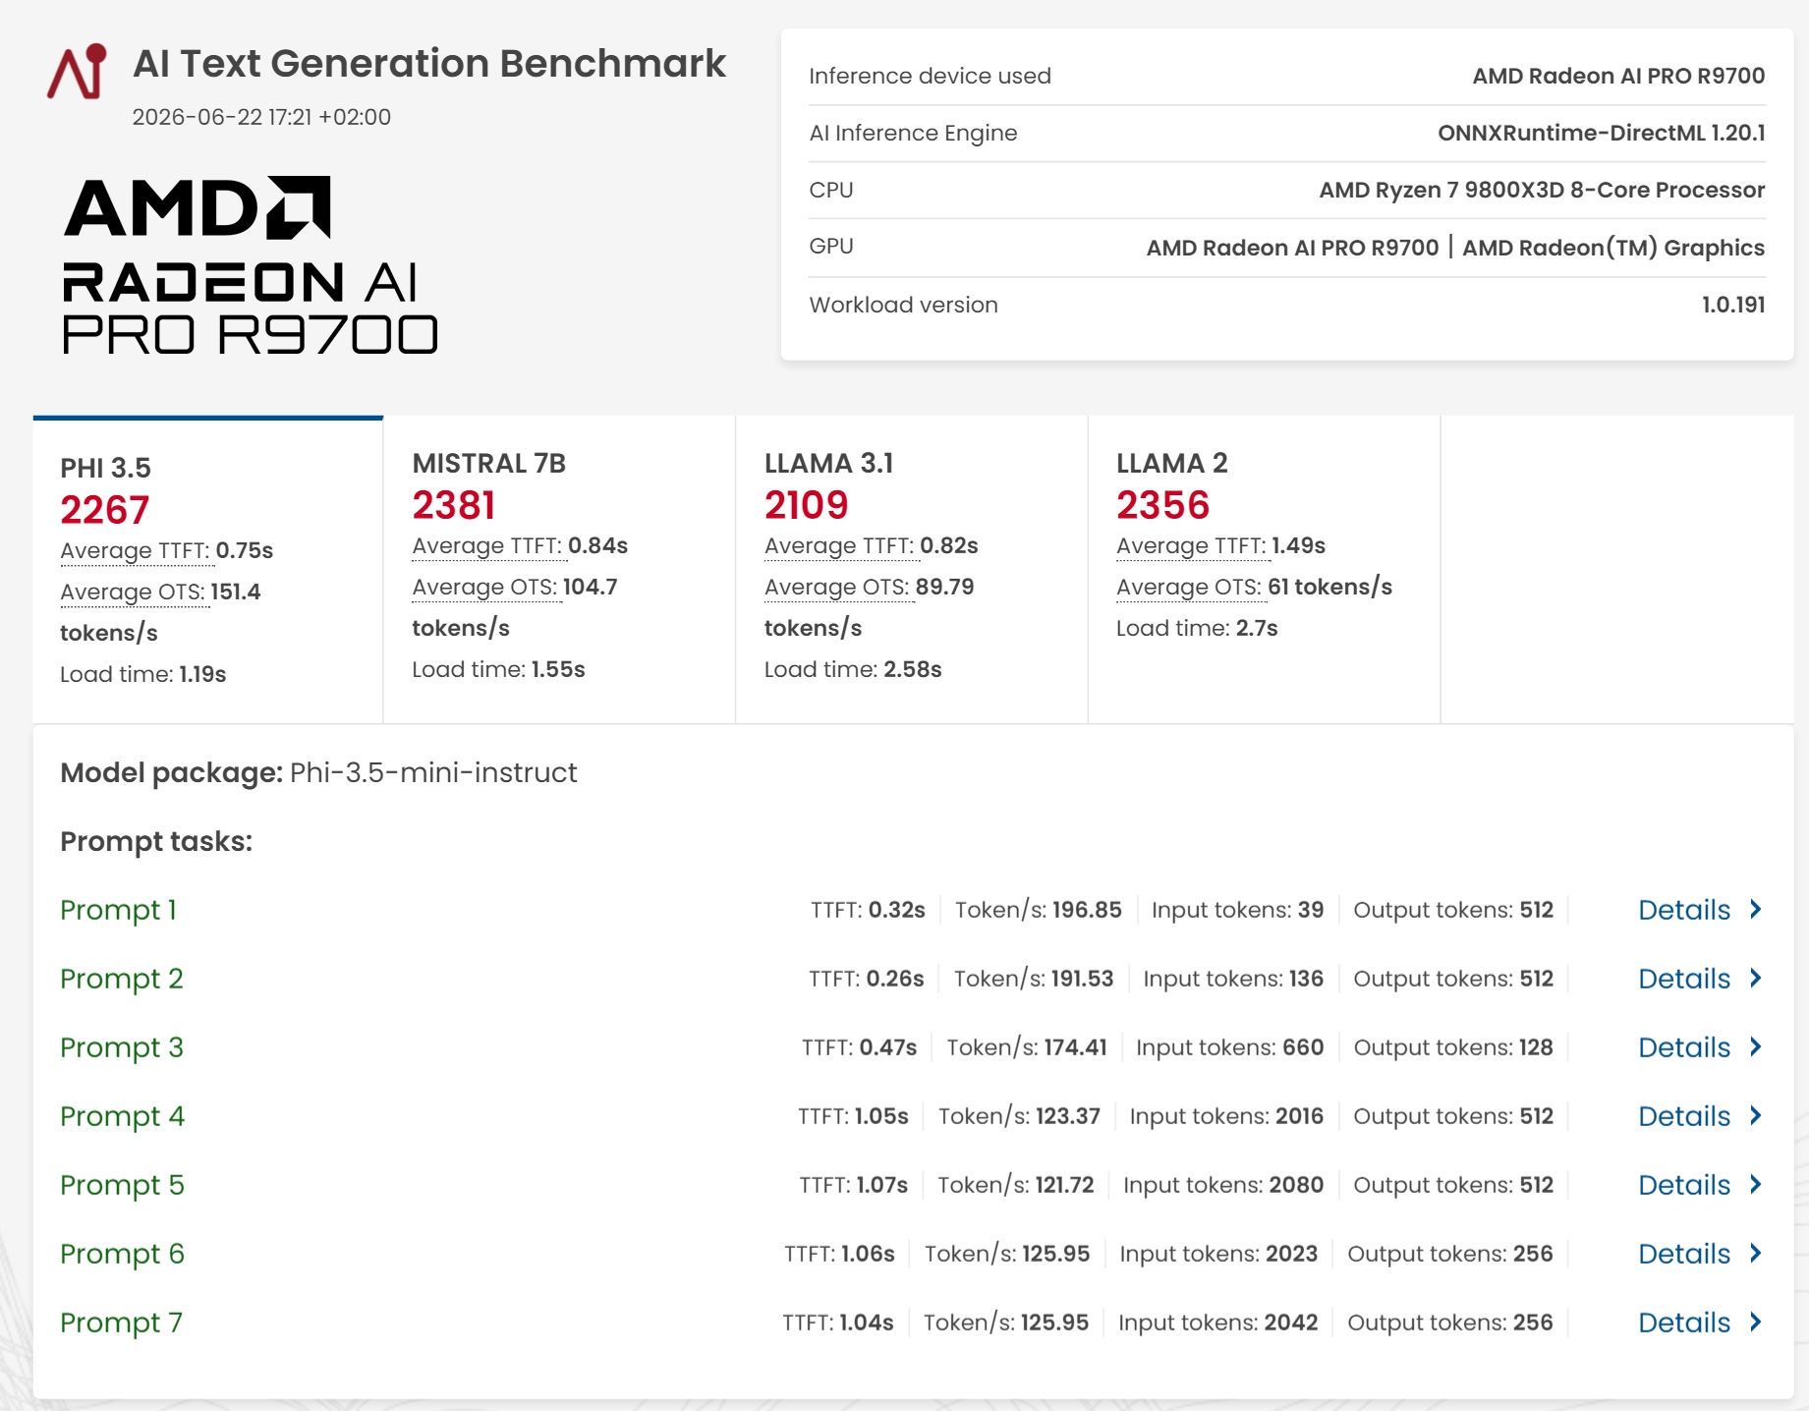Click Average TTFT label under MISTRAL 7B

(487, 545)
